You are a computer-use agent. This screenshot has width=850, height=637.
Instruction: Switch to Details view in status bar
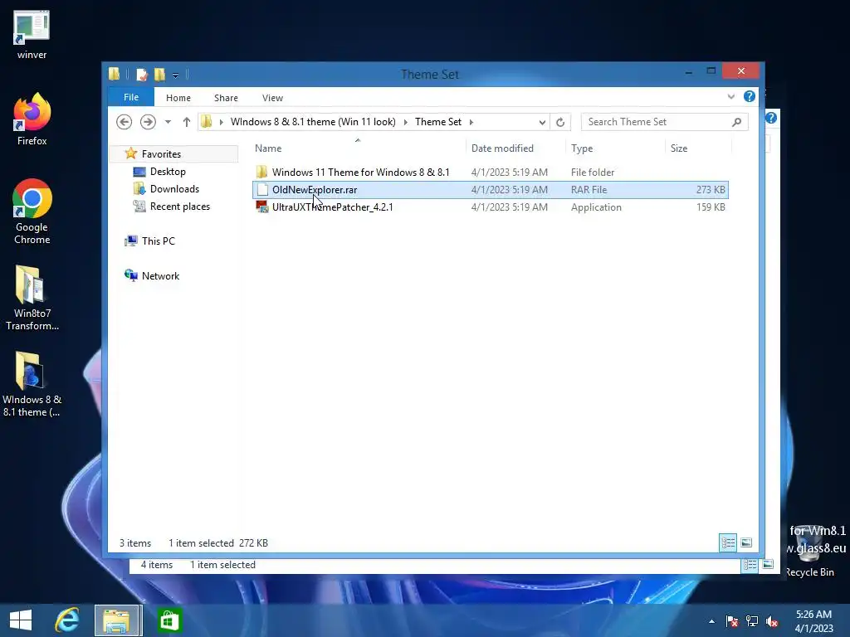[x=728, y=542]
